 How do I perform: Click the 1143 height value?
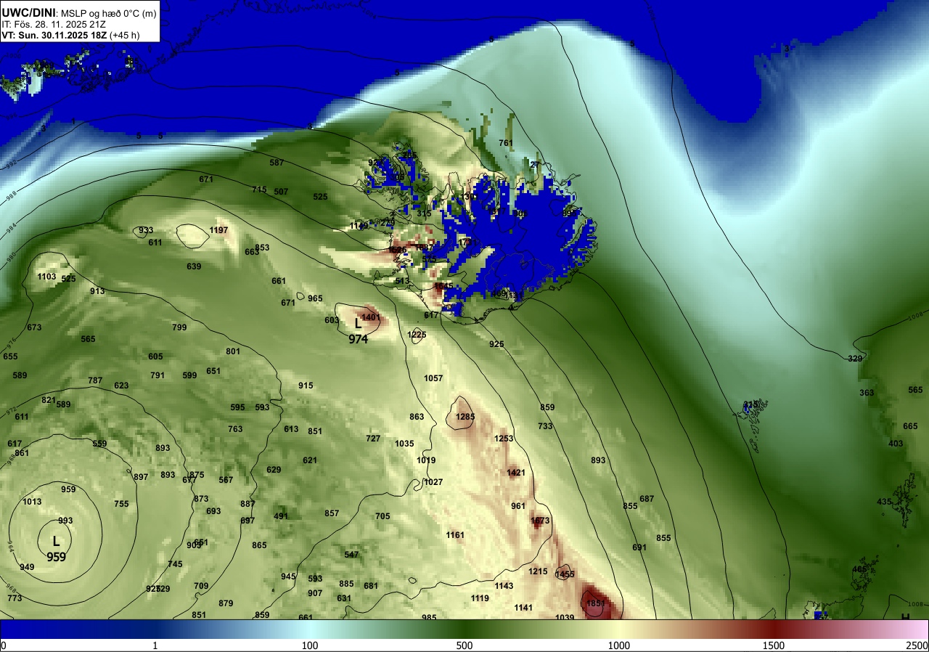(x=504, y=586)
